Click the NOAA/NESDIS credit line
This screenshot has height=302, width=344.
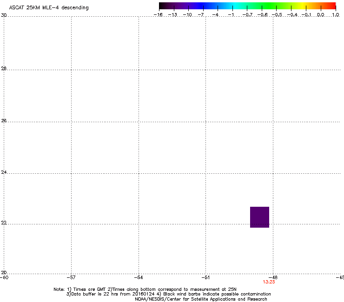pyautogui.click(x=201, y=299)
